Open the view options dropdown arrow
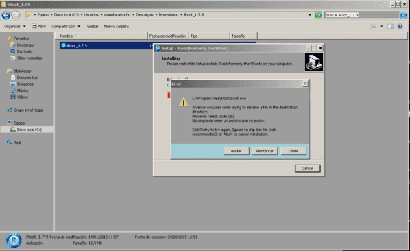Viewport: 410px width, 251px height. point(381,26)
